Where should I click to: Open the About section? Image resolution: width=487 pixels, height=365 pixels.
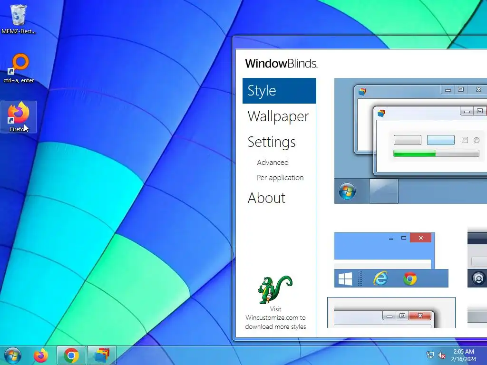point(266,198)
